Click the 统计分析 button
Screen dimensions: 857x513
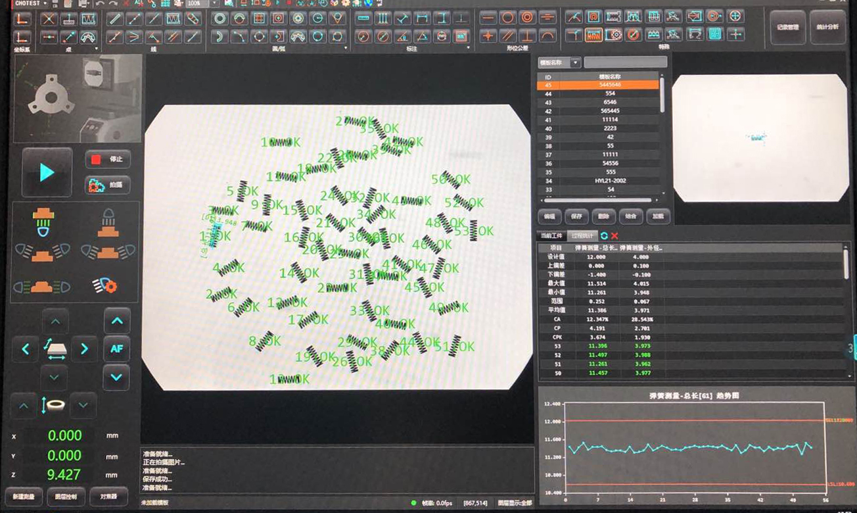point(827,27)
